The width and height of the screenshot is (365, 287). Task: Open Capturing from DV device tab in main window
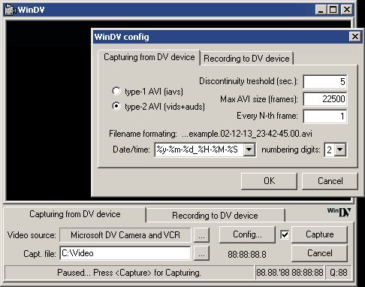point(75,214)
